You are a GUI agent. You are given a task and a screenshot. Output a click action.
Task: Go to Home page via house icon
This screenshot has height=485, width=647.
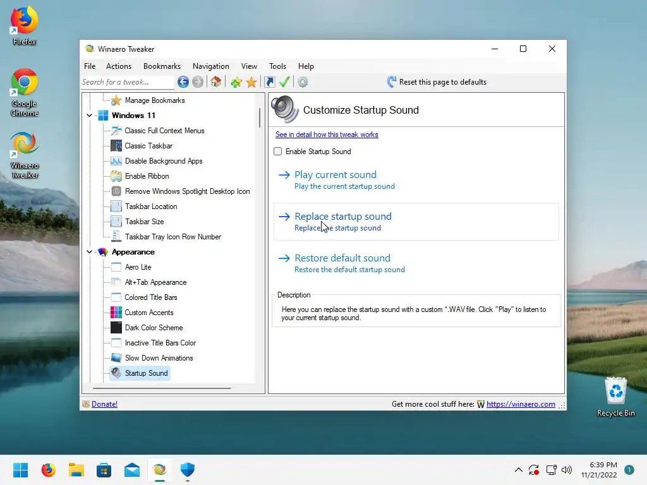(x=215, y=81)
